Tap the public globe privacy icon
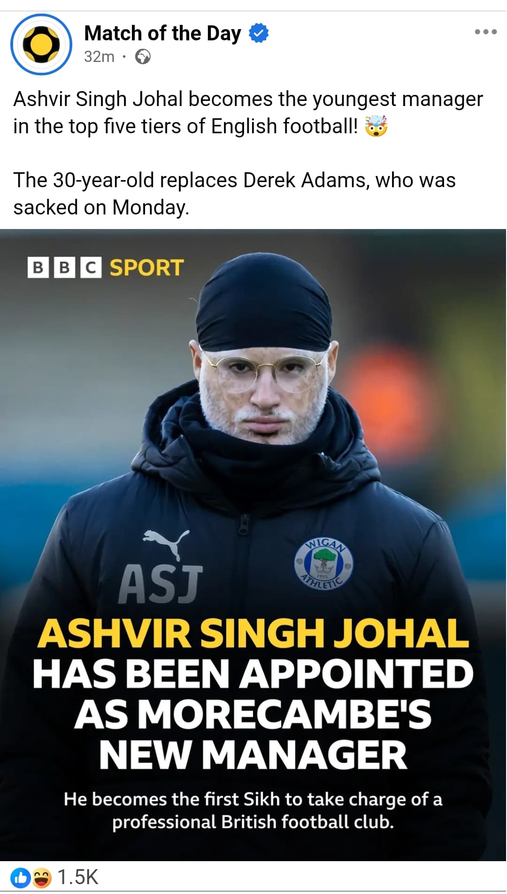507x894 pixels. coord(143,57)
